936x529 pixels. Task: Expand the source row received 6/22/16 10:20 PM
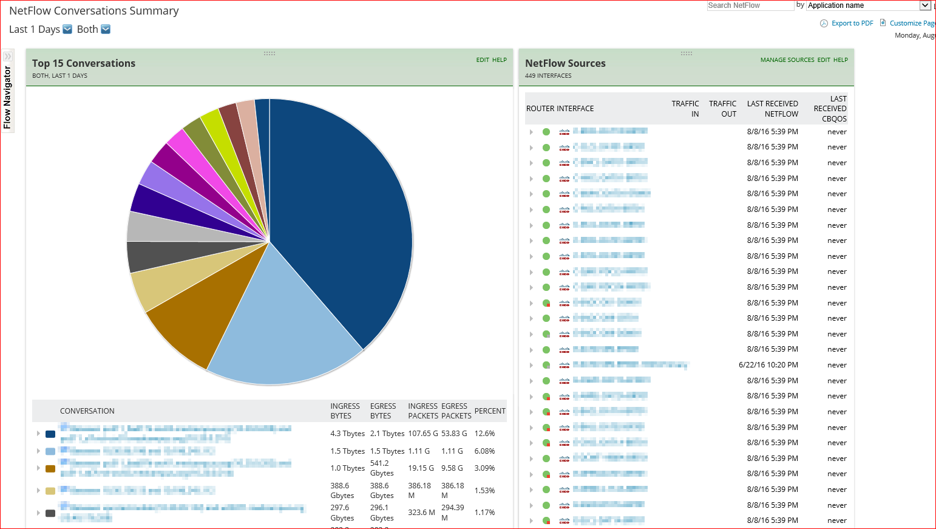click(531, 366)
